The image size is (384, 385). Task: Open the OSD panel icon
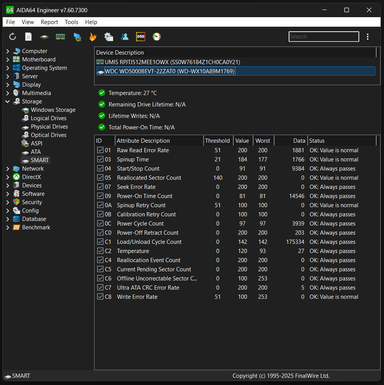(x=141, y=37)
